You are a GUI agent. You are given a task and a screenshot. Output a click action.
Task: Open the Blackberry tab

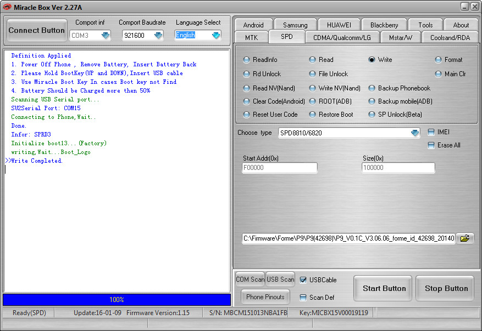[x=384, y=25]
